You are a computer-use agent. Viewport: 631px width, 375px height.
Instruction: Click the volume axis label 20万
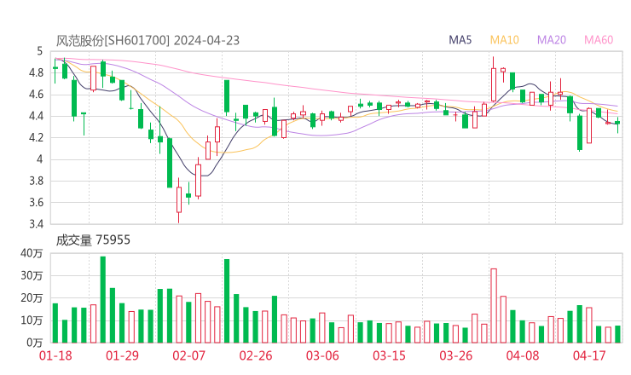pos(32,297)
